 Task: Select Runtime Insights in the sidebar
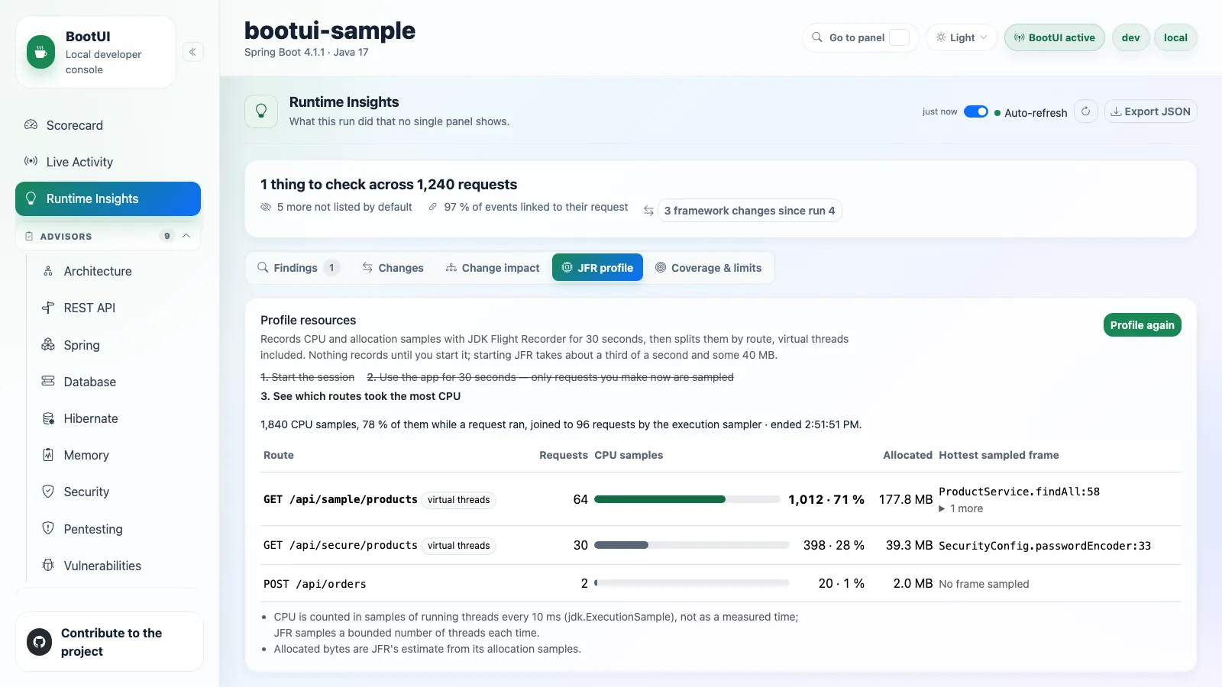click(108, 198)
